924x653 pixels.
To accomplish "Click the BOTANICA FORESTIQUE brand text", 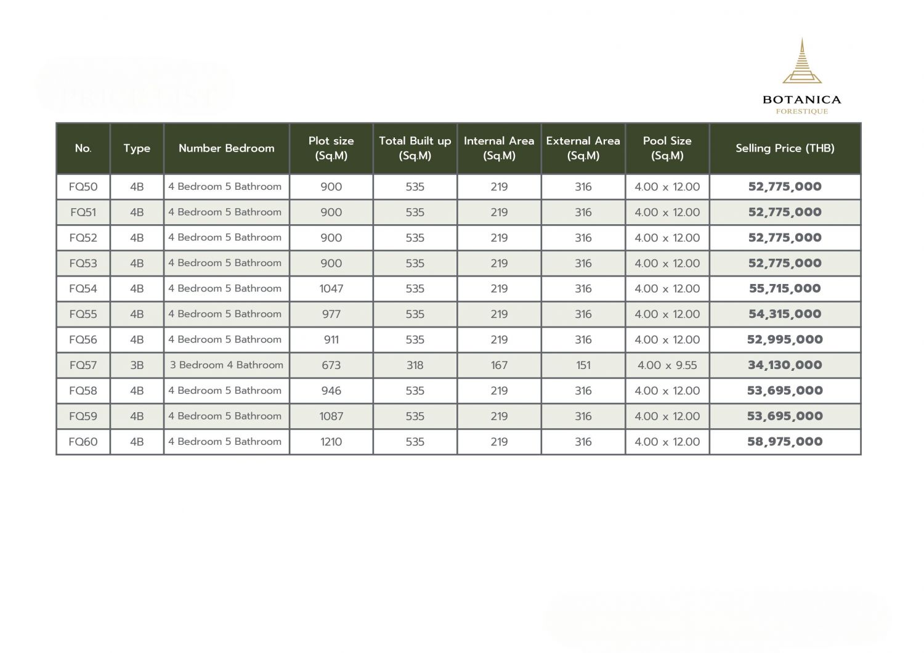I will 801,103.
